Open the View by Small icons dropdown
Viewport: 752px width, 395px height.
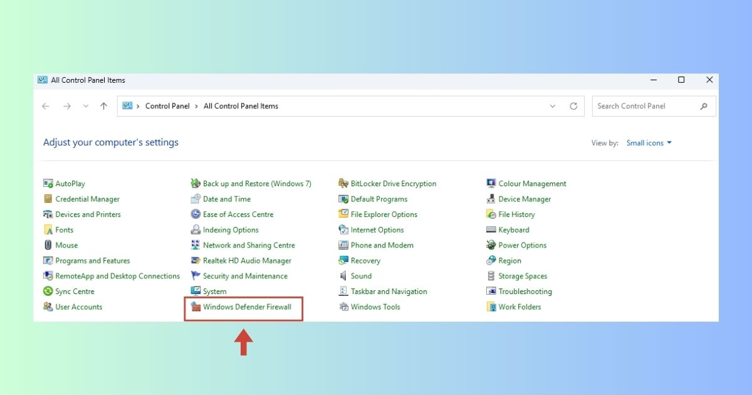(649, 143)
